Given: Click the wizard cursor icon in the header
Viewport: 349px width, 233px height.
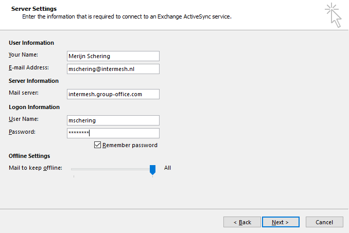Looking at the screenshot, I should (333, 15).
